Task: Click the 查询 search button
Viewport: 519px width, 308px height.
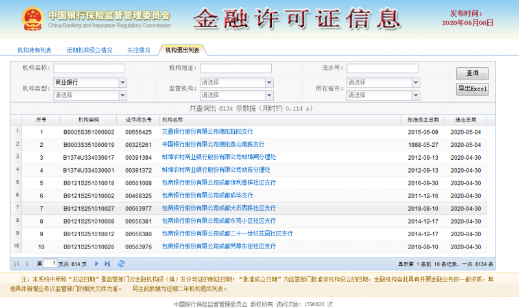Action: (472, 73)
